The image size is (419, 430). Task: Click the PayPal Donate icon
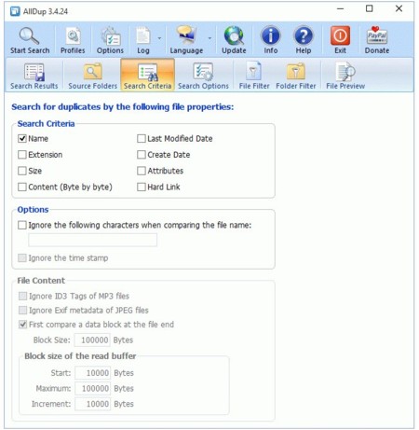377,35
